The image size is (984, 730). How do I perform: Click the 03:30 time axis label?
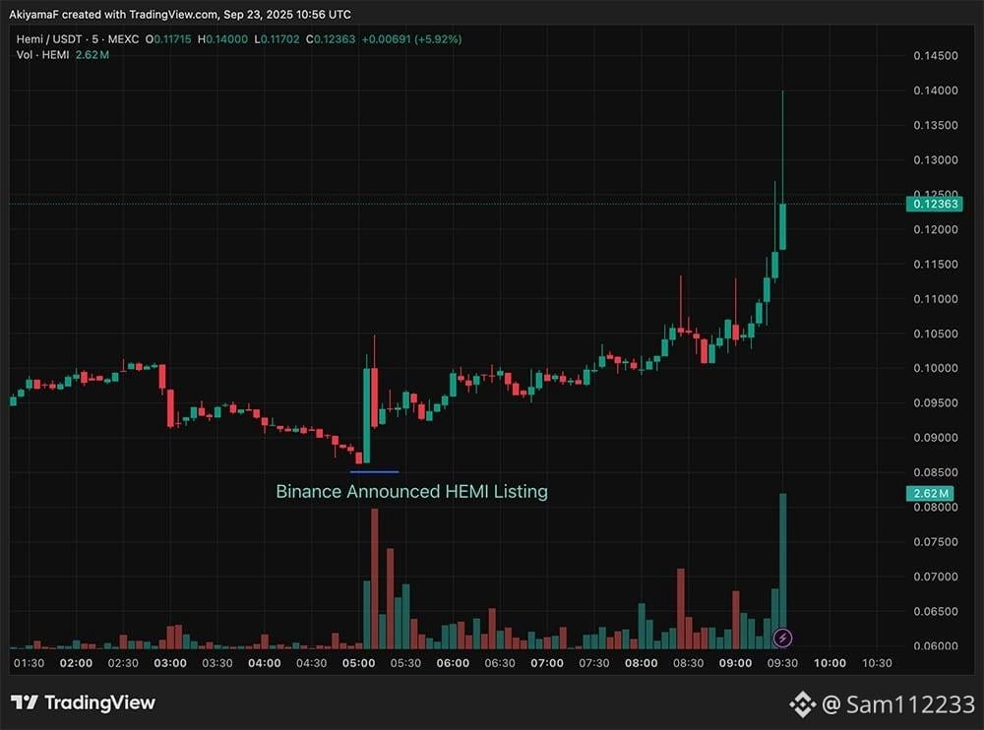pos(217,663)
